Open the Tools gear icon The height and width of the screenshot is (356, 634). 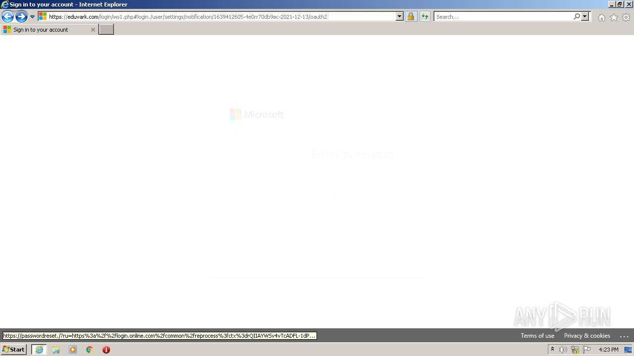(x=626, y=17)
